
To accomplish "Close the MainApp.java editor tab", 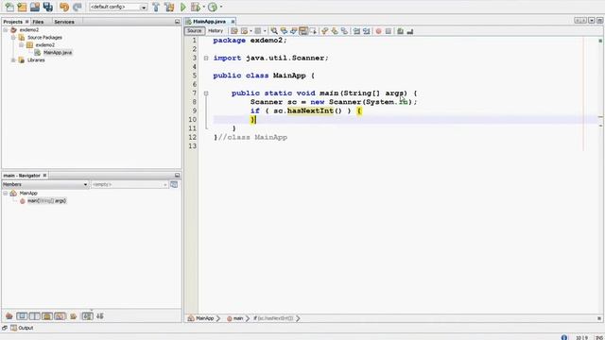I will point(233,22).
